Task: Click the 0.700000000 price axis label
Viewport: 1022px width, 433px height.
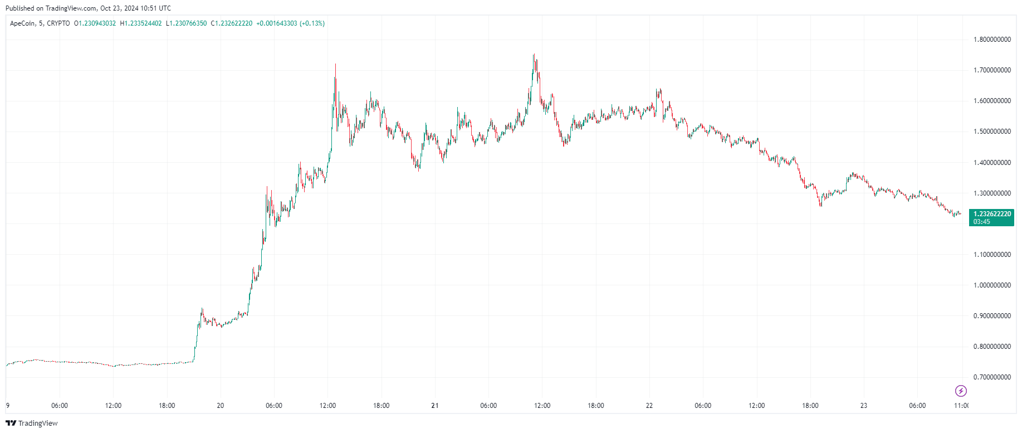Action: [x=992, y=377]
